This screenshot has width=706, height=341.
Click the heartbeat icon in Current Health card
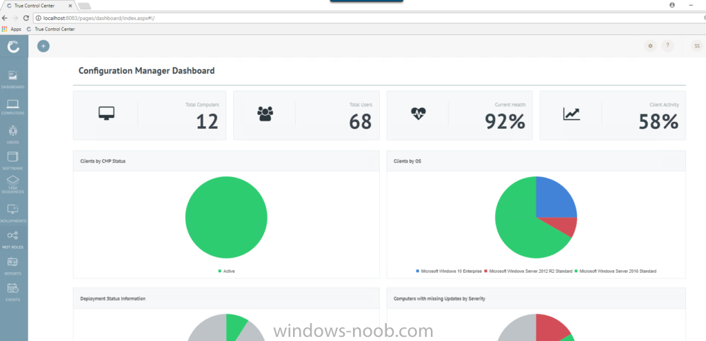tap(418, 114)
